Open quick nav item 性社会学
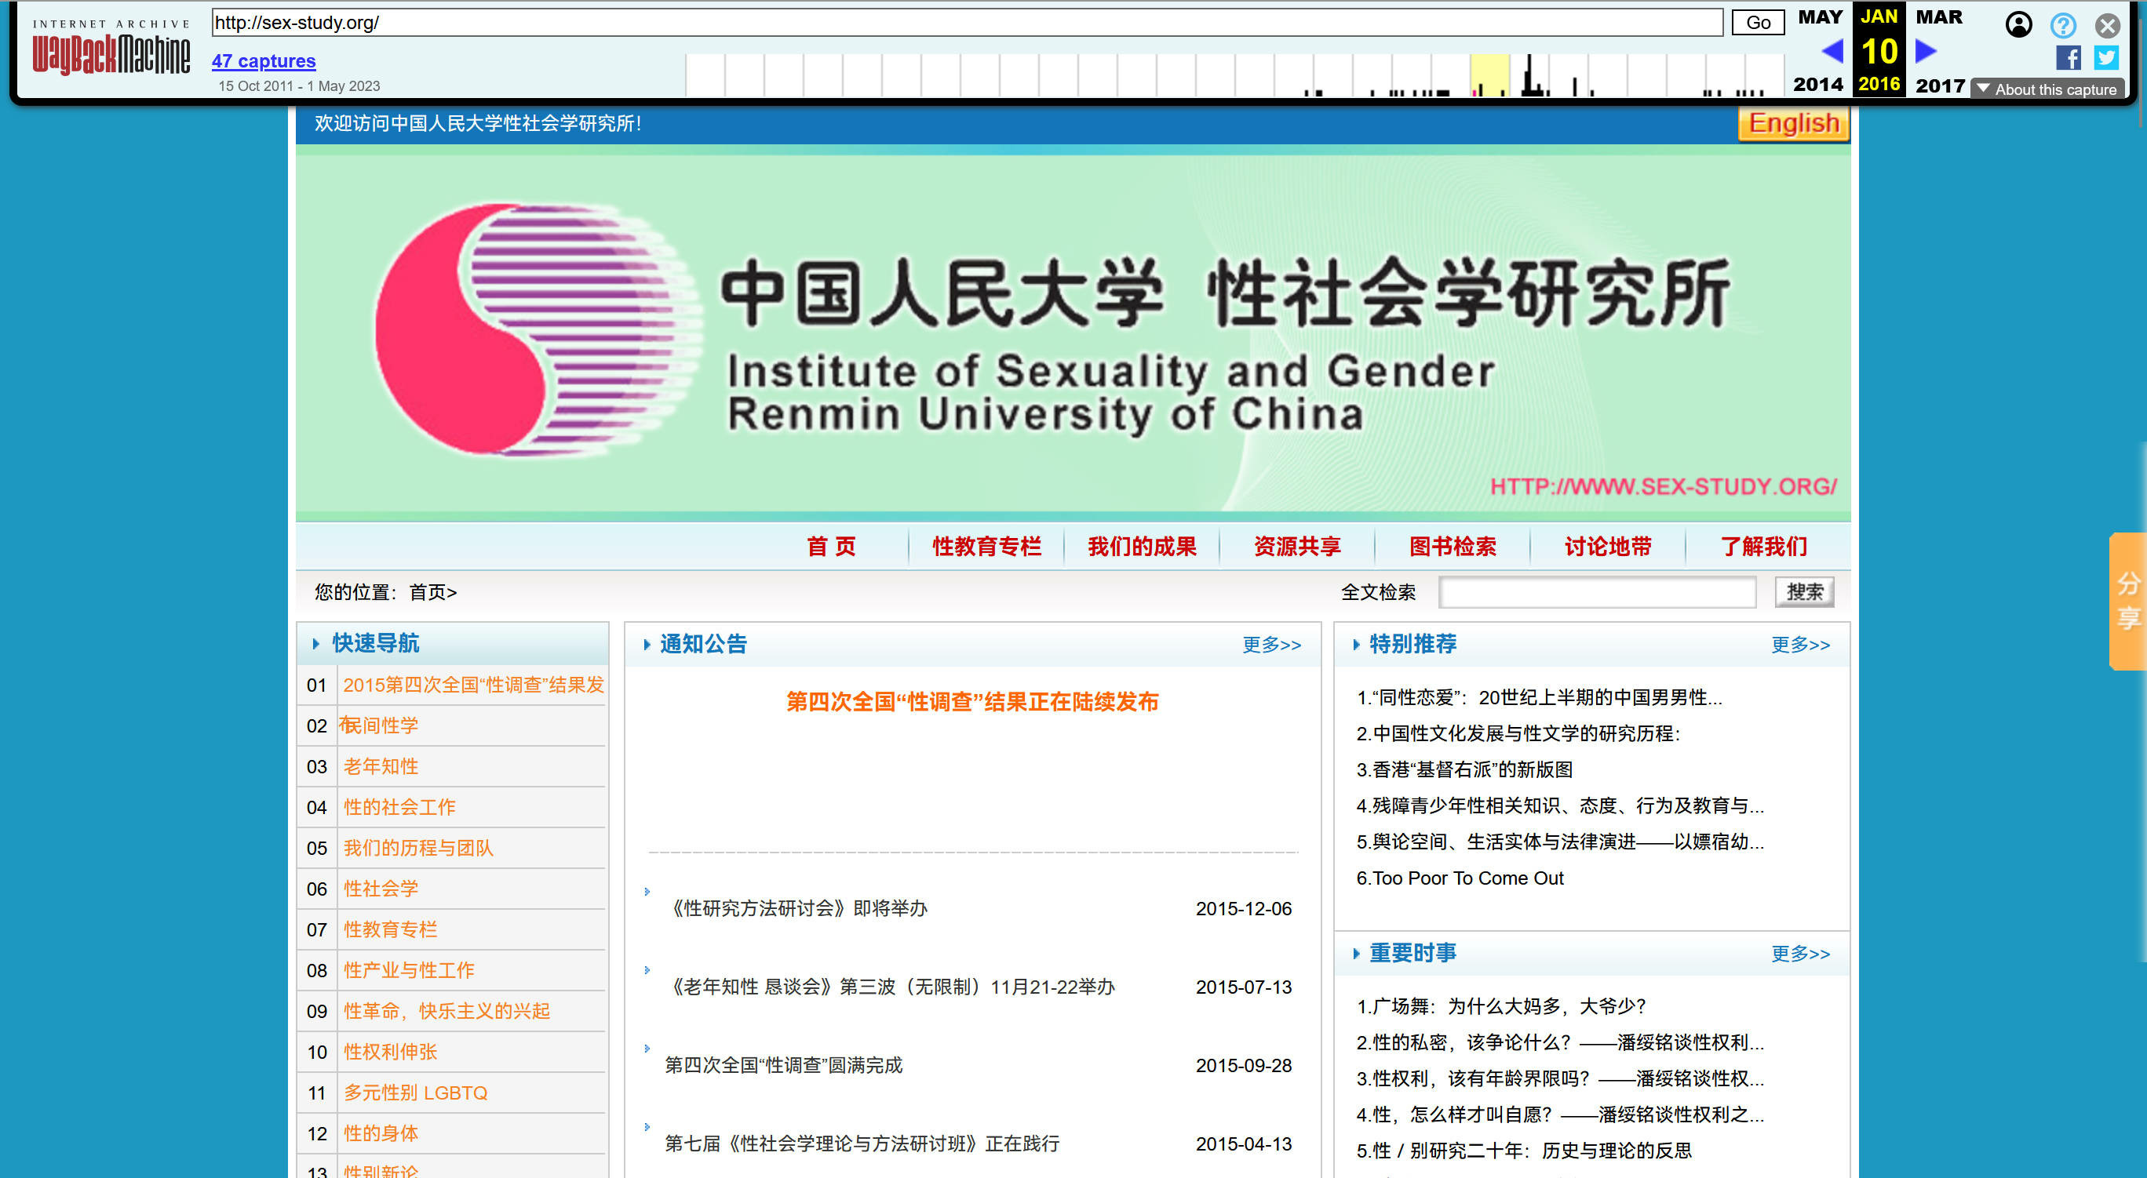This screenshot has height=1178, width=2147. click(381, 889)
